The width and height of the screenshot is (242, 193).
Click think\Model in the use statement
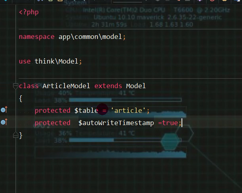56,62
